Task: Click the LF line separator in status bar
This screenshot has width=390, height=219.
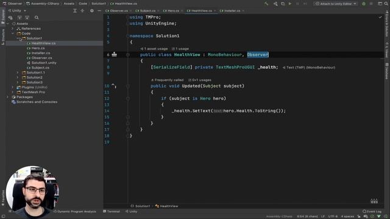Action: [x=323, y=217]
